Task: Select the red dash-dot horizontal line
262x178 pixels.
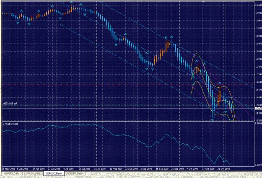Action: [x=128, y=84]
